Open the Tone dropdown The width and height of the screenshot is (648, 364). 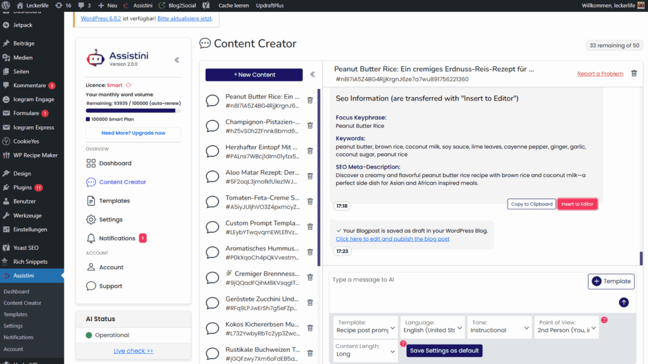499,329
